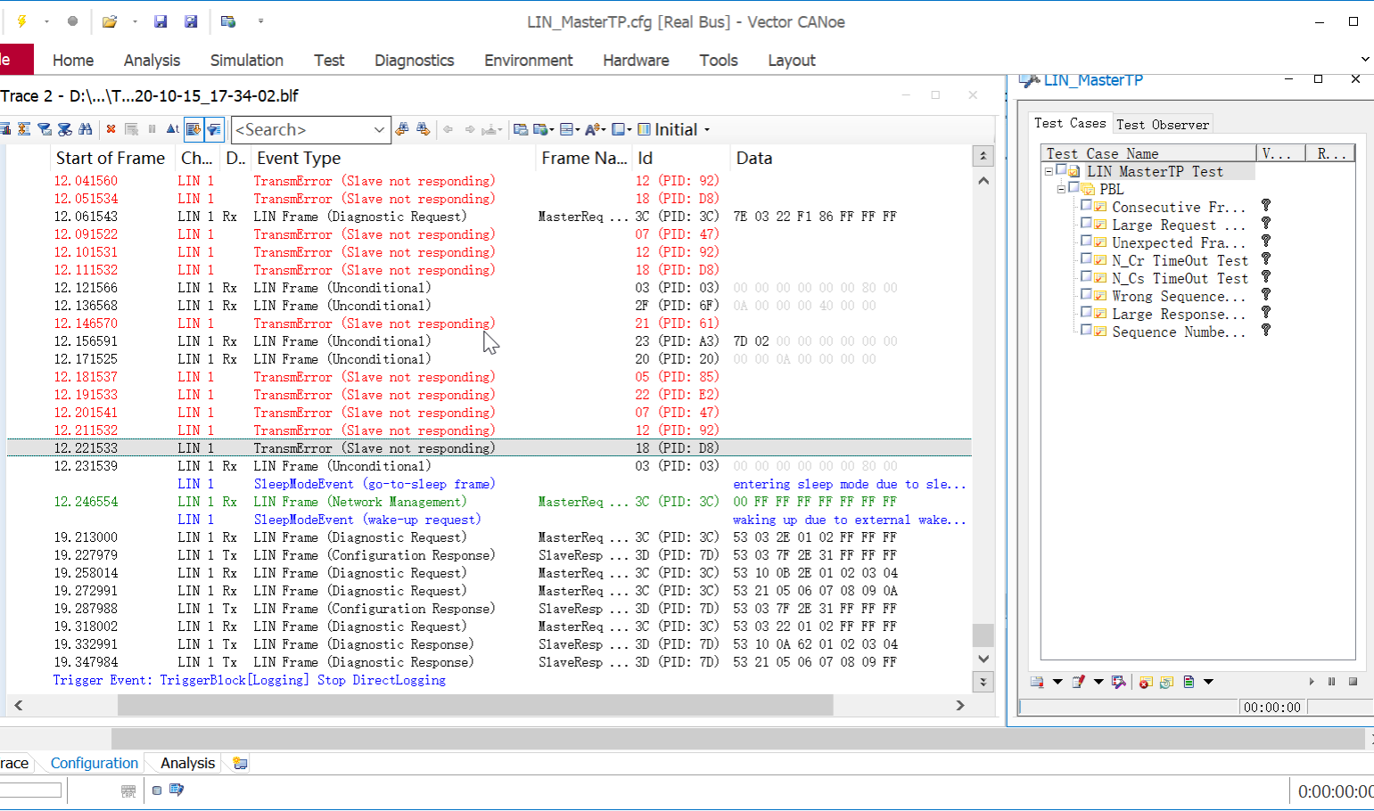
Task: Click the analysis filter funnel icon
Action: point(45,129)
